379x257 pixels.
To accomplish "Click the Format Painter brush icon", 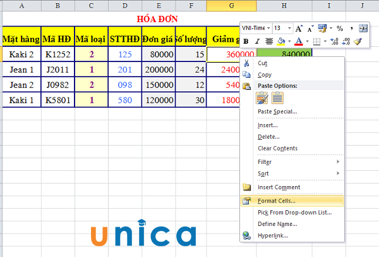I will click(357, 41).
